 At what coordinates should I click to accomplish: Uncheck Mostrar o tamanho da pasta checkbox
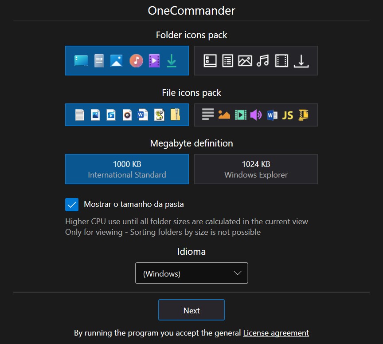click(x=72, y=205)
